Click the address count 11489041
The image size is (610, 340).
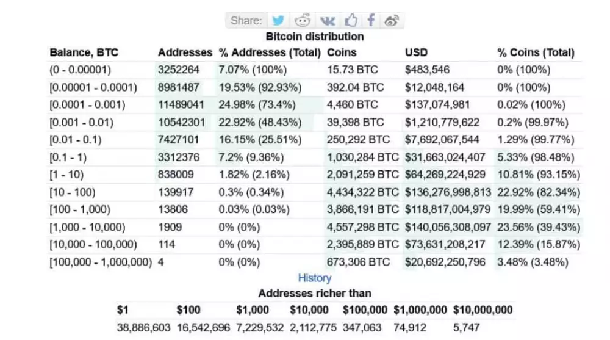click(x=181, y=104)
